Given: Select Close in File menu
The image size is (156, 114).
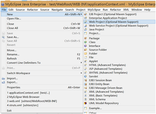Looking at the screenshot, I should (x=42, y=24).
